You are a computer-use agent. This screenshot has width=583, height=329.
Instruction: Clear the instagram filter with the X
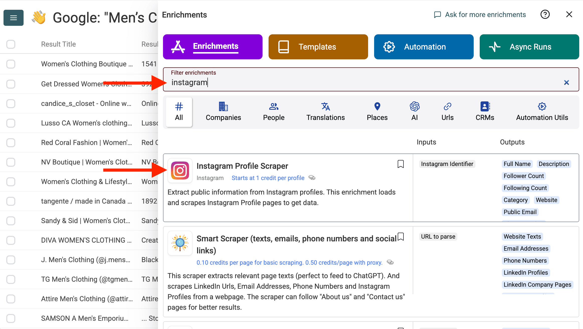[566, 82]
